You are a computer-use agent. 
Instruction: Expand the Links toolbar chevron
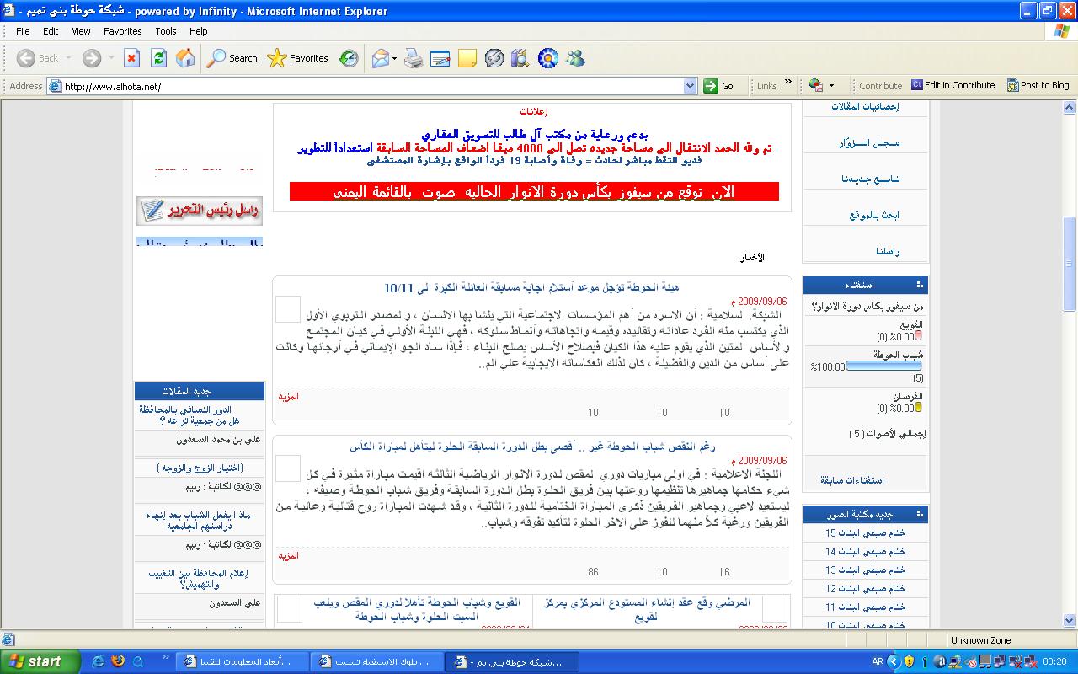pyautogui.click(x=788, y=83)
